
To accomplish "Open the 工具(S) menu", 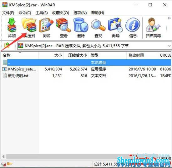I will pos(42,13).
